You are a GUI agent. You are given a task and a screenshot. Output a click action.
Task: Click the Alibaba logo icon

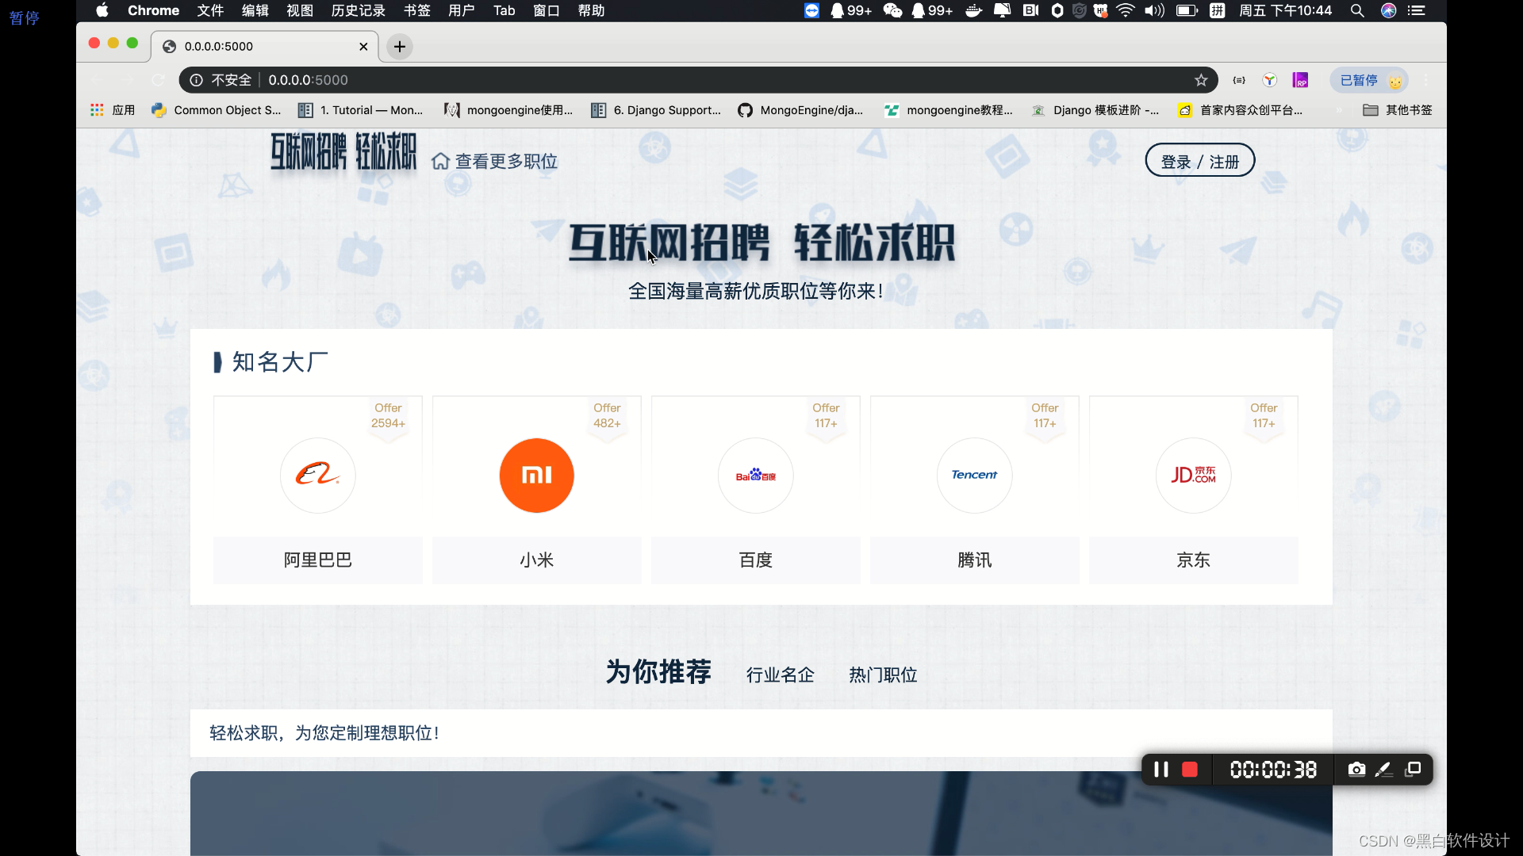[x=317, y=475]
